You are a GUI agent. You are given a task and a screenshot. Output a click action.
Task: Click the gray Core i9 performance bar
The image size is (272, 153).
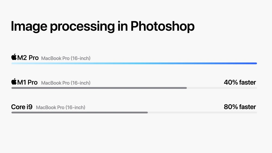tap(80, 113)
